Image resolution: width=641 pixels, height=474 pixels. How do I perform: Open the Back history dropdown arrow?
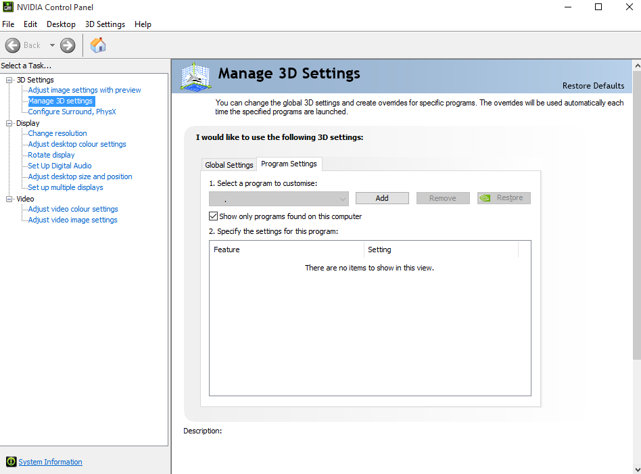coord(52,45)
